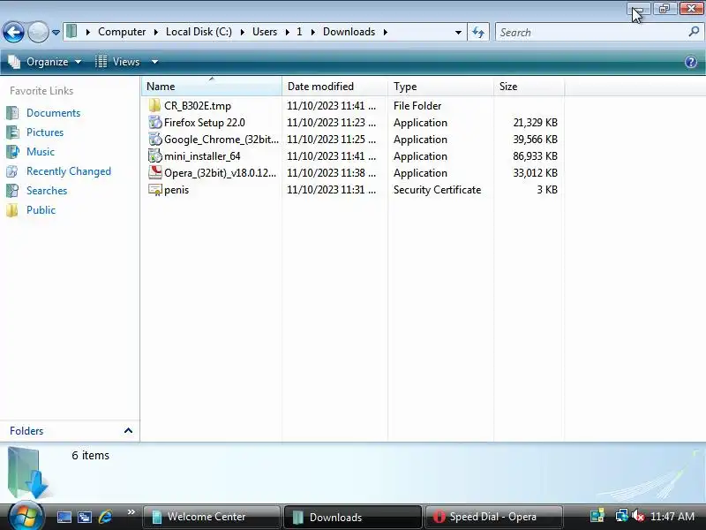Screen dimensions: 706x530
Task: Click the security alert tray icon
Action: point(597,516)
